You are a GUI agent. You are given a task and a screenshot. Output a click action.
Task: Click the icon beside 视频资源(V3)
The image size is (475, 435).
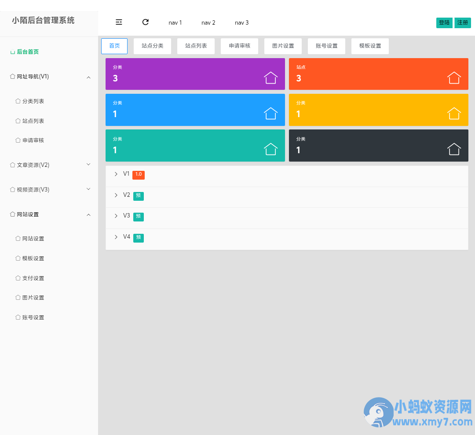tap(12, 190)
